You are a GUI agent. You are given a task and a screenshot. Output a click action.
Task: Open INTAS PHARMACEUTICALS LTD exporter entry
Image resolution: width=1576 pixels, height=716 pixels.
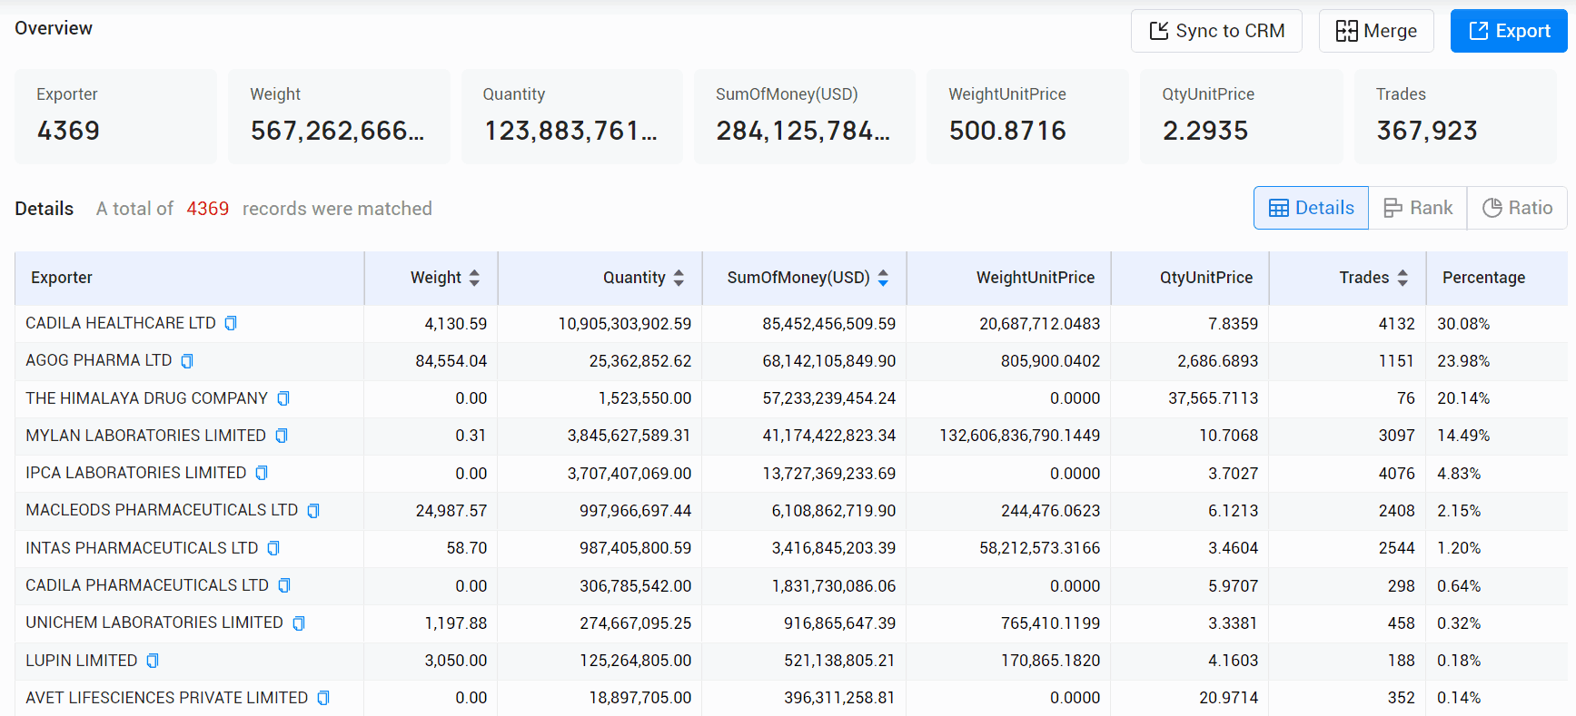[x=142, y=548]
